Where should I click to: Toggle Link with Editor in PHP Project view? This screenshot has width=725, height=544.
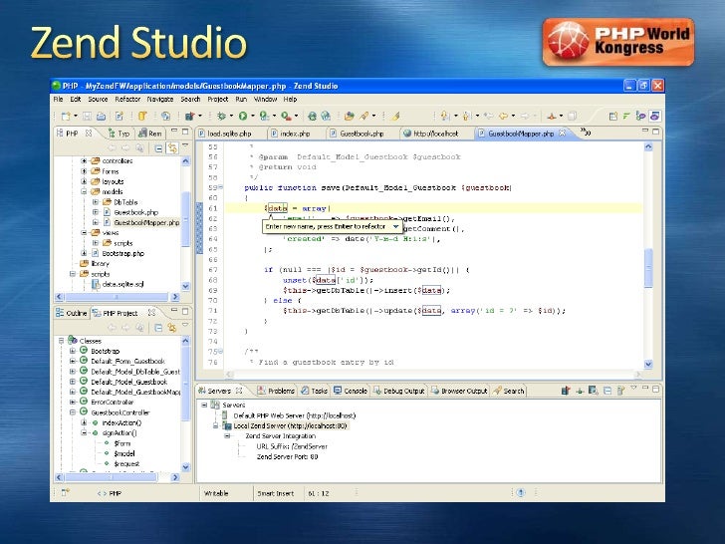pos(172,328)
